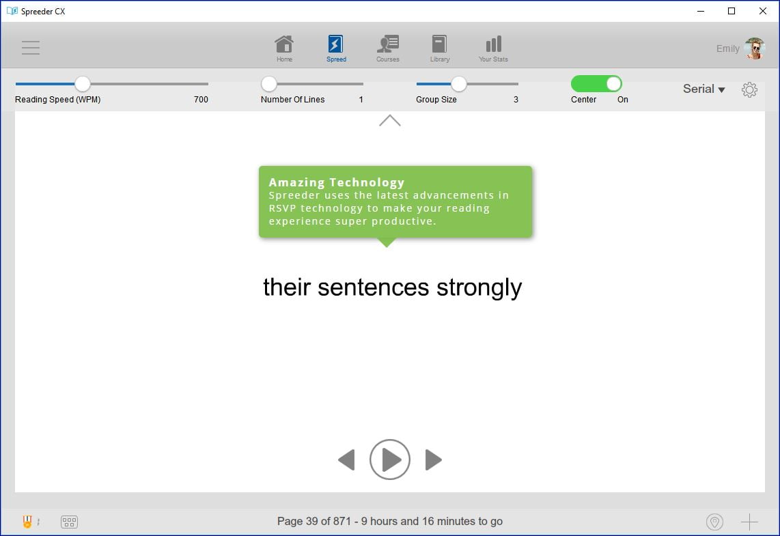Expand the Serial mode dropdown
Screen dimensions: 780x536
click(704, 89)
